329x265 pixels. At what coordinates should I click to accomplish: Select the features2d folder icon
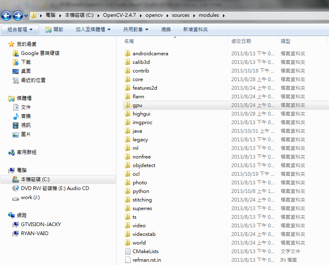[x=127, y=88]
